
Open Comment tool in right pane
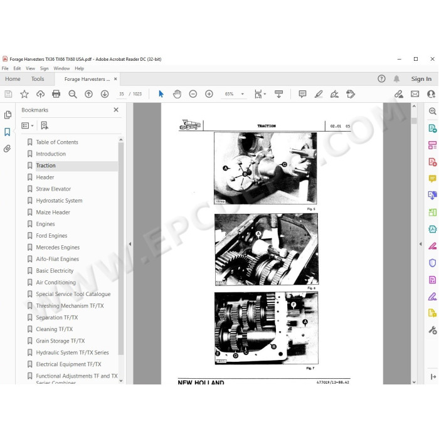[432, 178]
